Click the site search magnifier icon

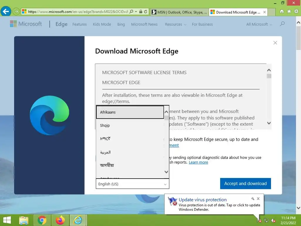pos(282,24)
